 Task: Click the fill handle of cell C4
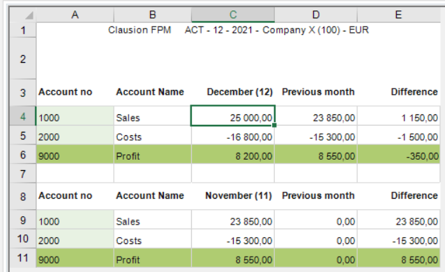click(274, 125)
